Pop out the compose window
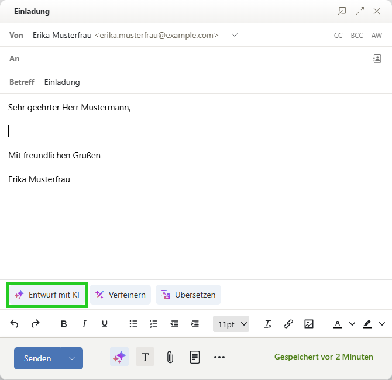This screenshot has height=380, width=392. (x=342, y=11)
